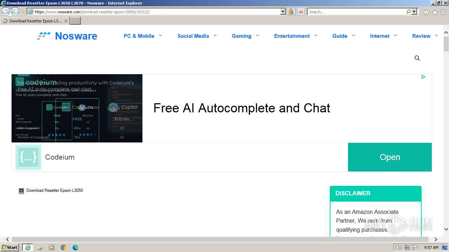Click the volume speaker tray icon
This screenshot has width=449, height=252.
tap(399, 247)
